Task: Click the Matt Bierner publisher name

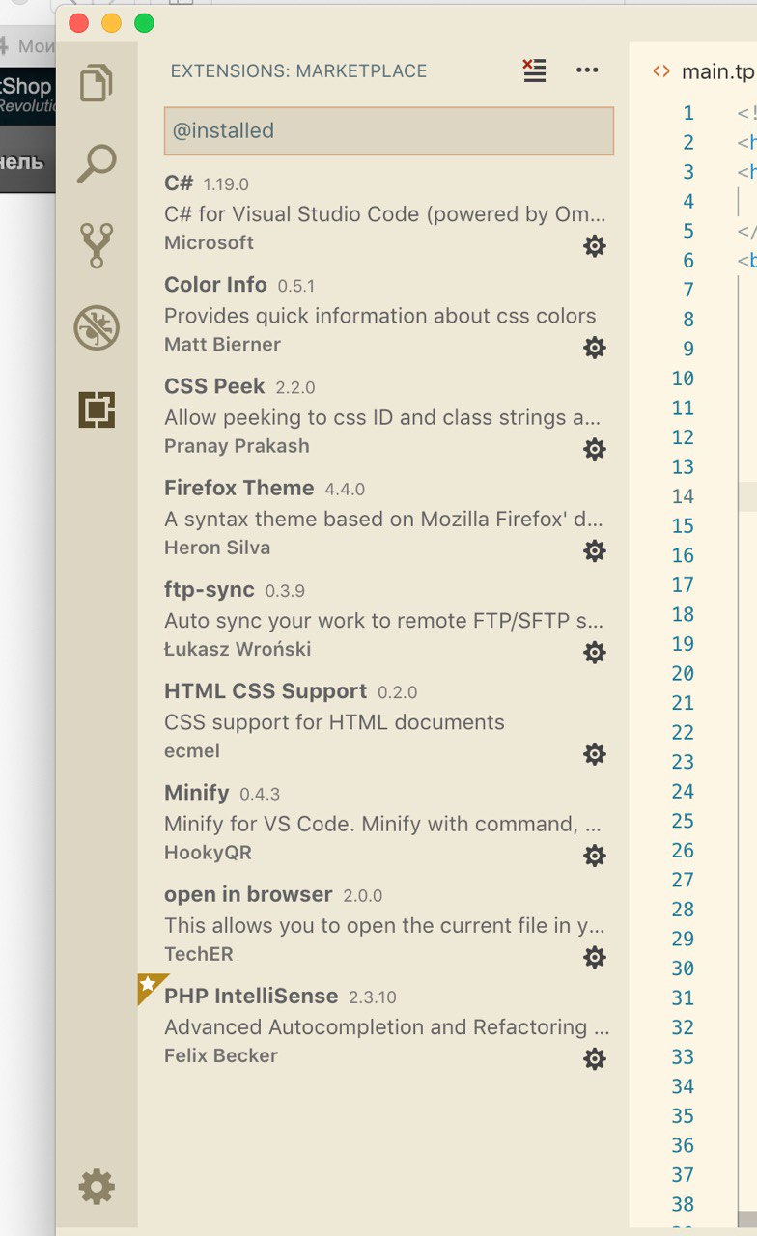Action: [x=222, y=344]
